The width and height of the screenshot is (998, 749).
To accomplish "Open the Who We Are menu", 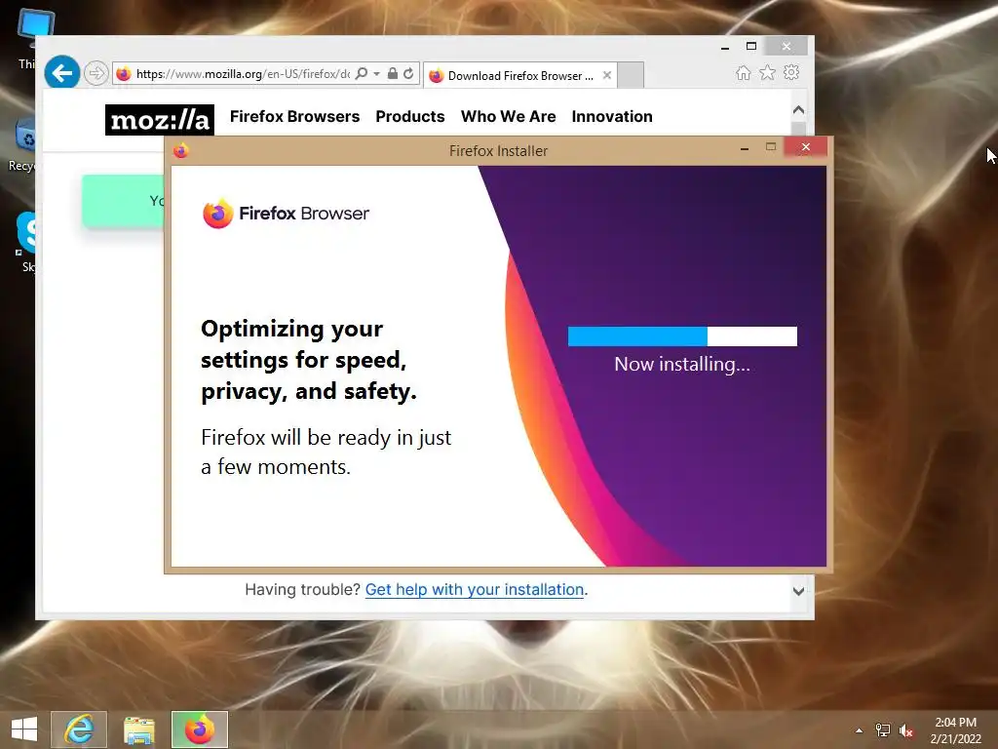I will [x=509, y=117].
